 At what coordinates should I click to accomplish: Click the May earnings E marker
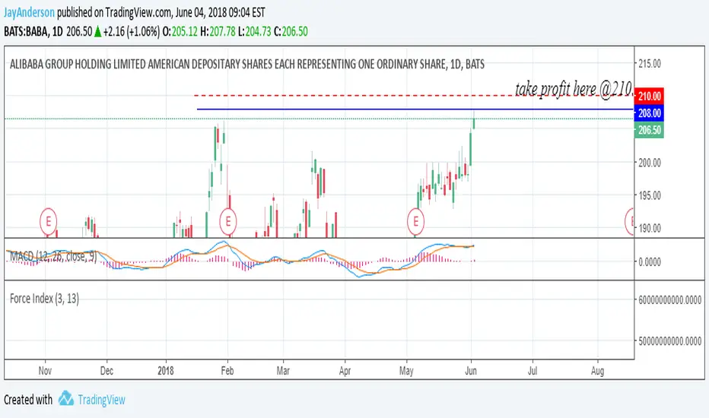point(415,222)
